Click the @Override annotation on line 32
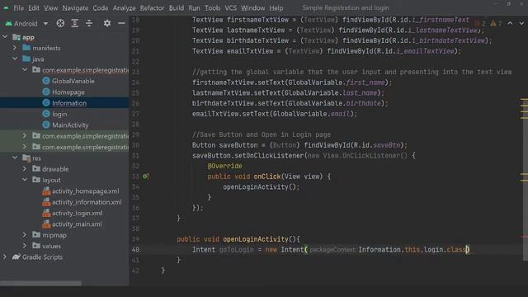 224,166
